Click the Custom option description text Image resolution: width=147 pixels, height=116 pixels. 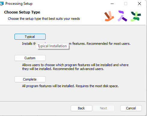tap(75, 67)
